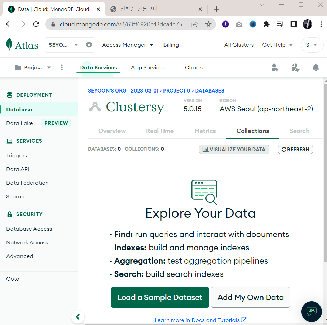Screen dimensions: 327x325
Task: Open the browser media control icon
Action: 280,24
